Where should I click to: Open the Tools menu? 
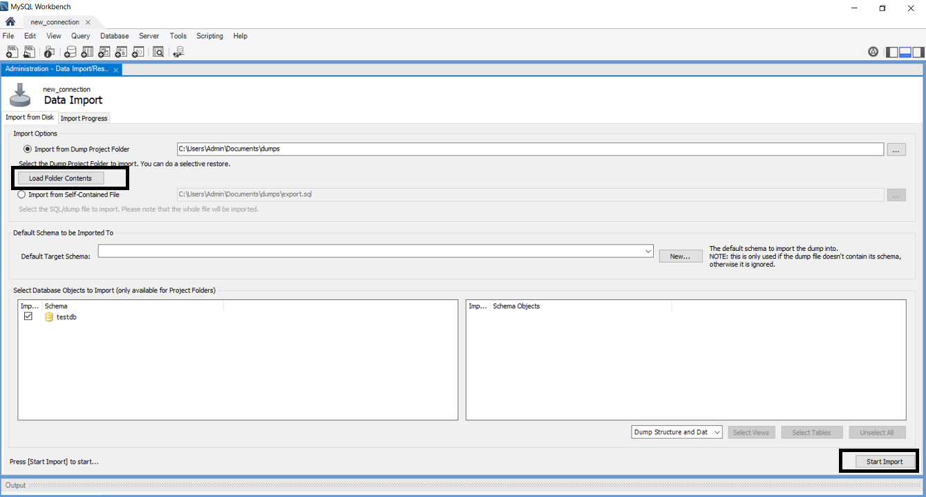click(178, 36)
